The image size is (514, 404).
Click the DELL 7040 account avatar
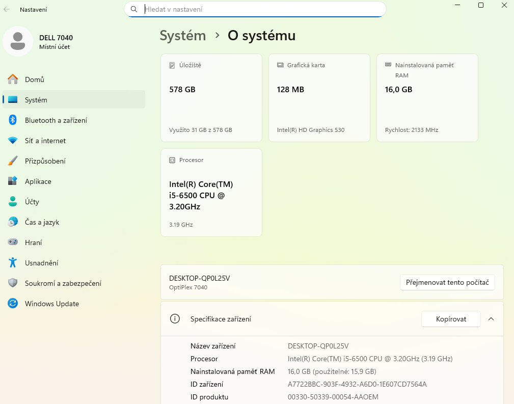tap(18, 41)
